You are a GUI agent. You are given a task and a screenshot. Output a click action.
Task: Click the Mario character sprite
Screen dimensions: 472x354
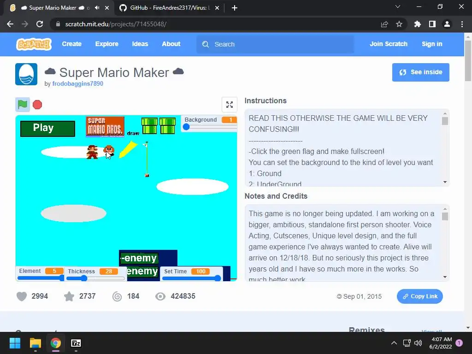92,152
